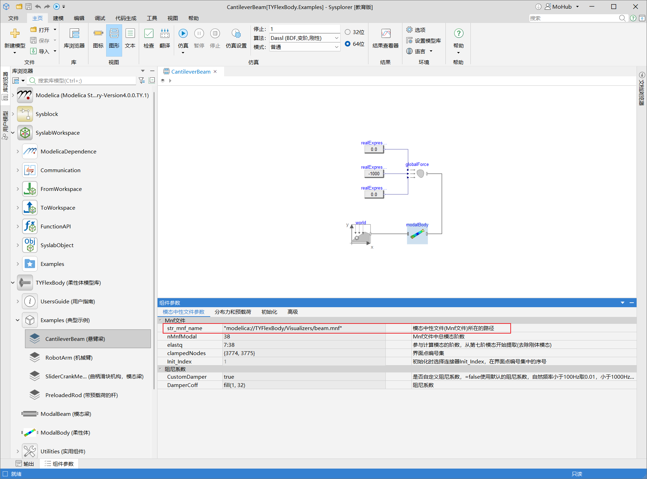
Task: Expand the Sysblock library node
Action: 13,114
